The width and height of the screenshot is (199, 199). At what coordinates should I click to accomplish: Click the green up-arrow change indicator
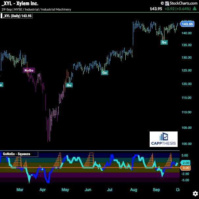coord(195,9)
